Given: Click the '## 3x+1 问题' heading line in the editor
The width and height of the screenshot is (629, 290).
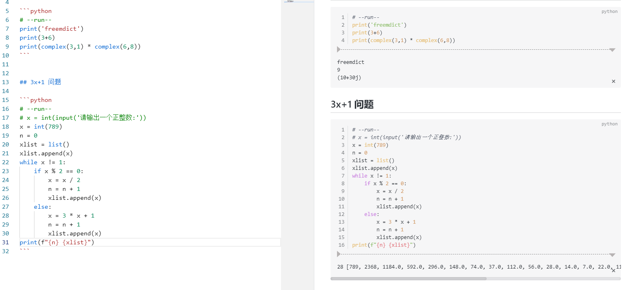Looking at the screenshot, I should click(x=40, y=82).
